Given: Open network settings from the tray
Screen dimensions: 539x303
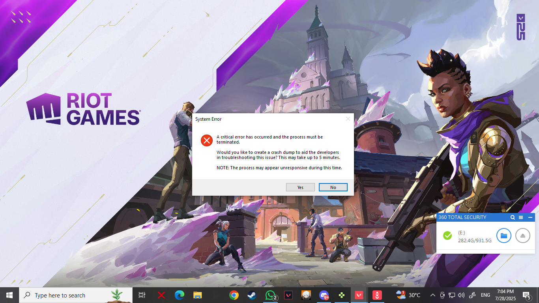Looking at the screenshot, I should point(452,295).
